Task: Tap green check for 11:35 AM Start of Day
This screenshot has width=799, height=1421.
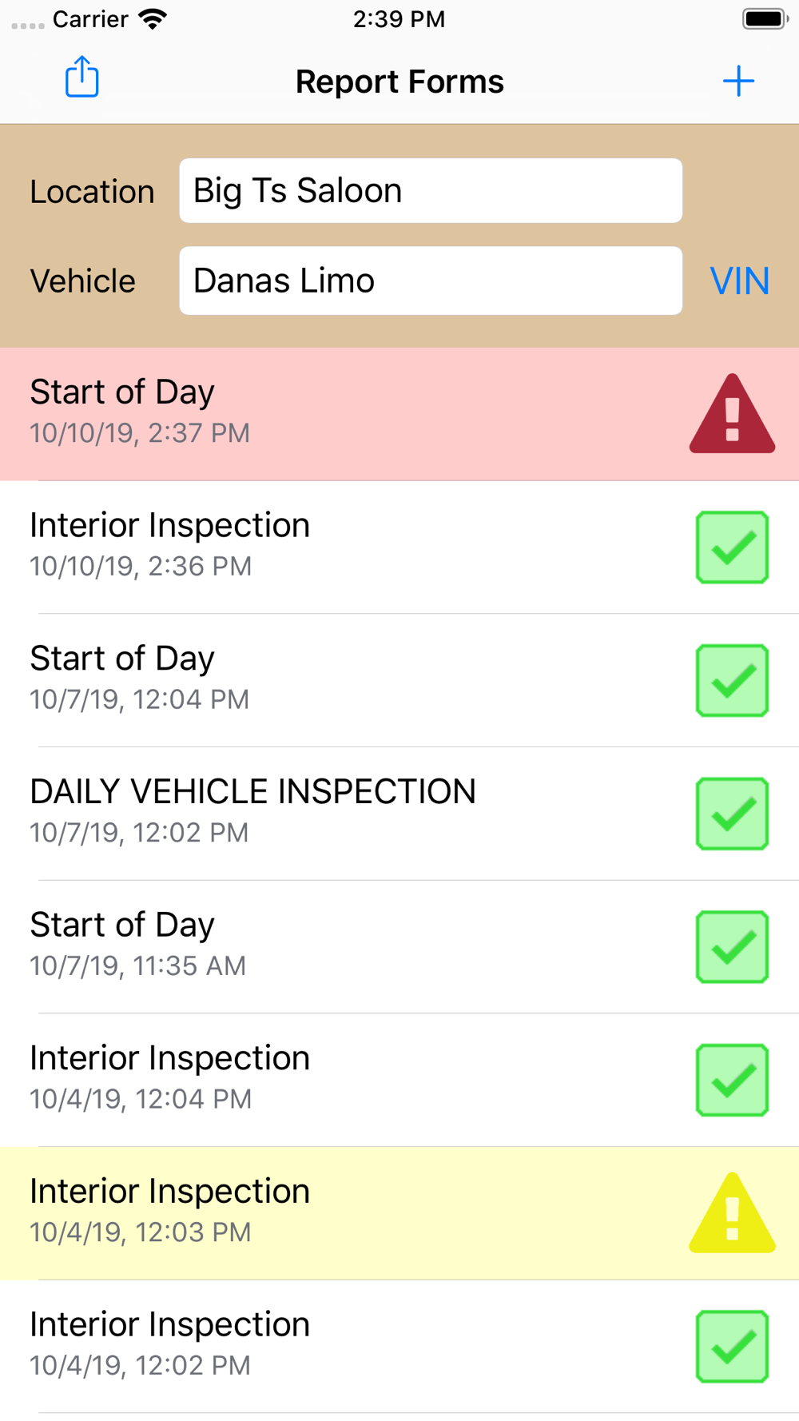Action: click(732, 947)
